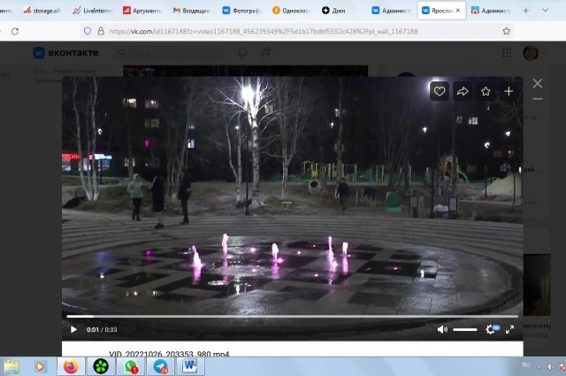Open a new browser tab

pyautogui.click(x=525, y=11)
